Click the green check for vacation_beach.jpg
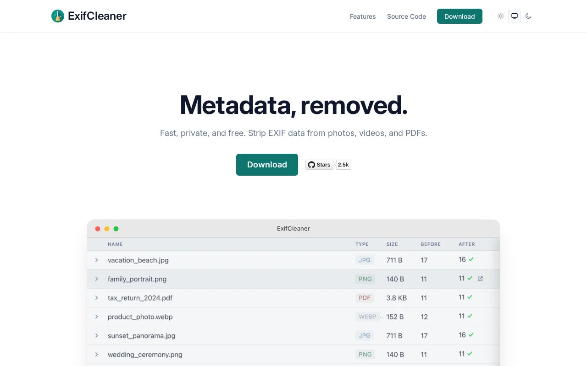The height and width of the screenshot is (366, 587). (x=471, y=259)
